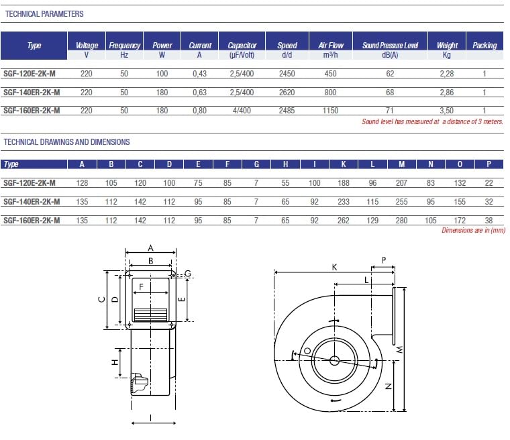The height and width of the screenshot is (440, 510).
Task: Select the K column header in the dimensions table
Action: tap(344, 164)
